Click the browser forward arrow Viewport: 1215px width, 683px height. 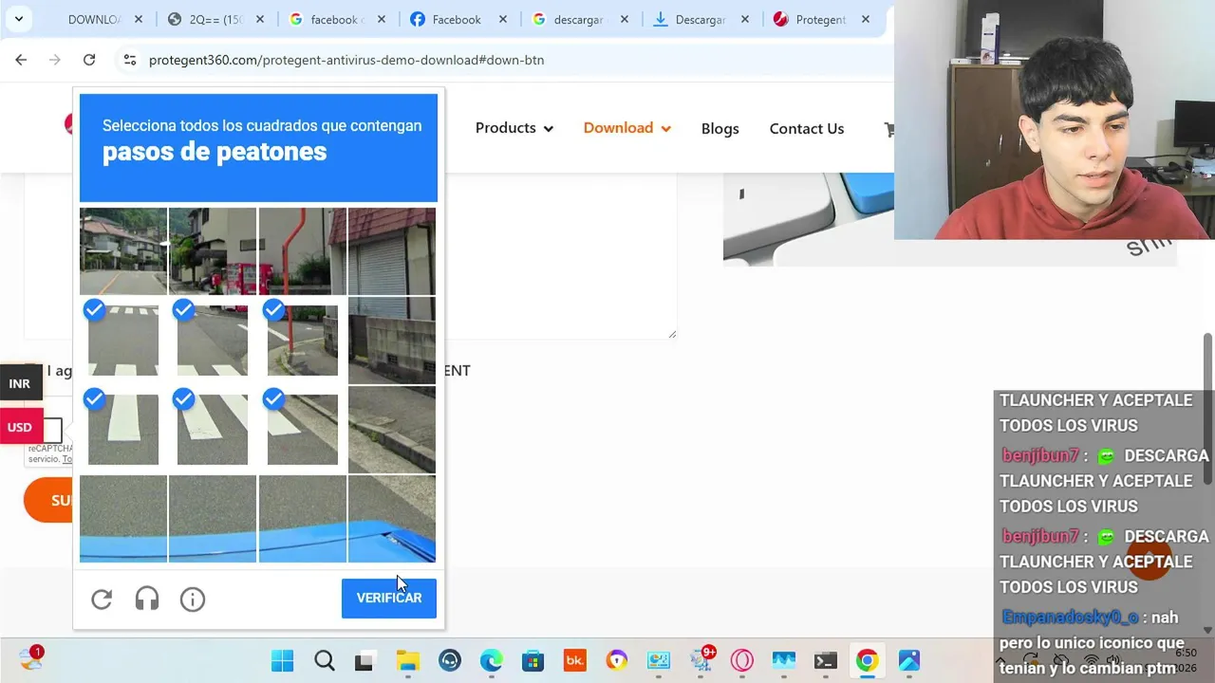55,60
